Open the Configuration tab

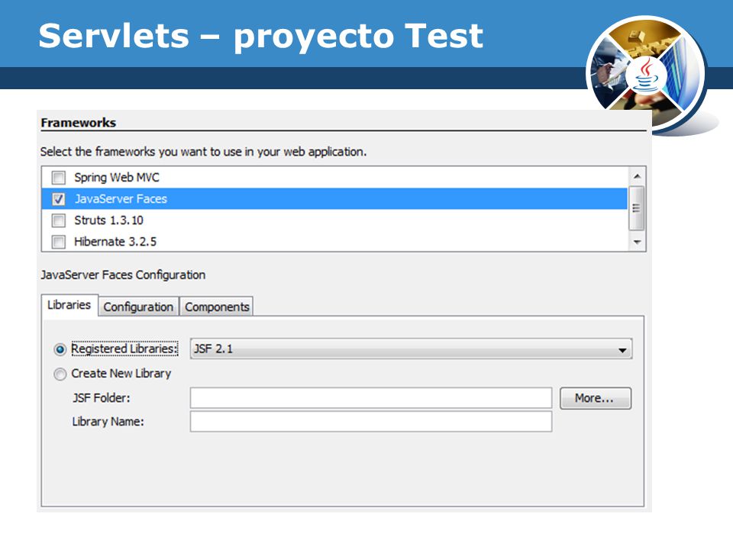click(138, 307)
